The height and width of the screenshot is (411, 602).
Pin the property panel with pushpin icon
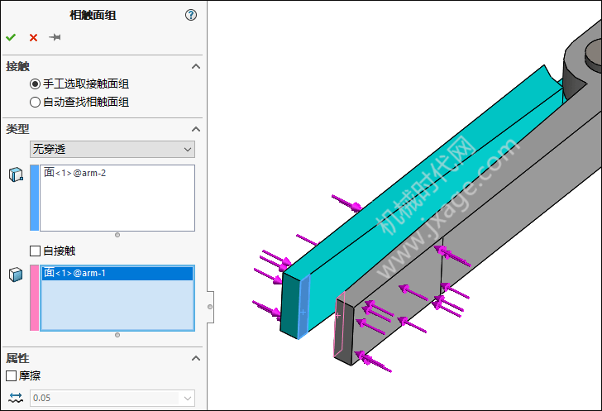[x=55, y=37]
